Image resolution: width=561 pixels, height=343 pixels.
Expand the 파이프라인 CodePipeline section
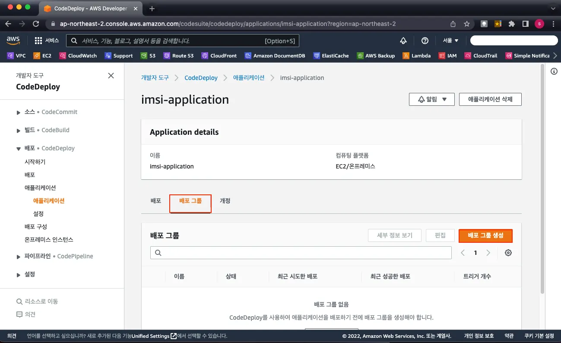click(19, 257)
